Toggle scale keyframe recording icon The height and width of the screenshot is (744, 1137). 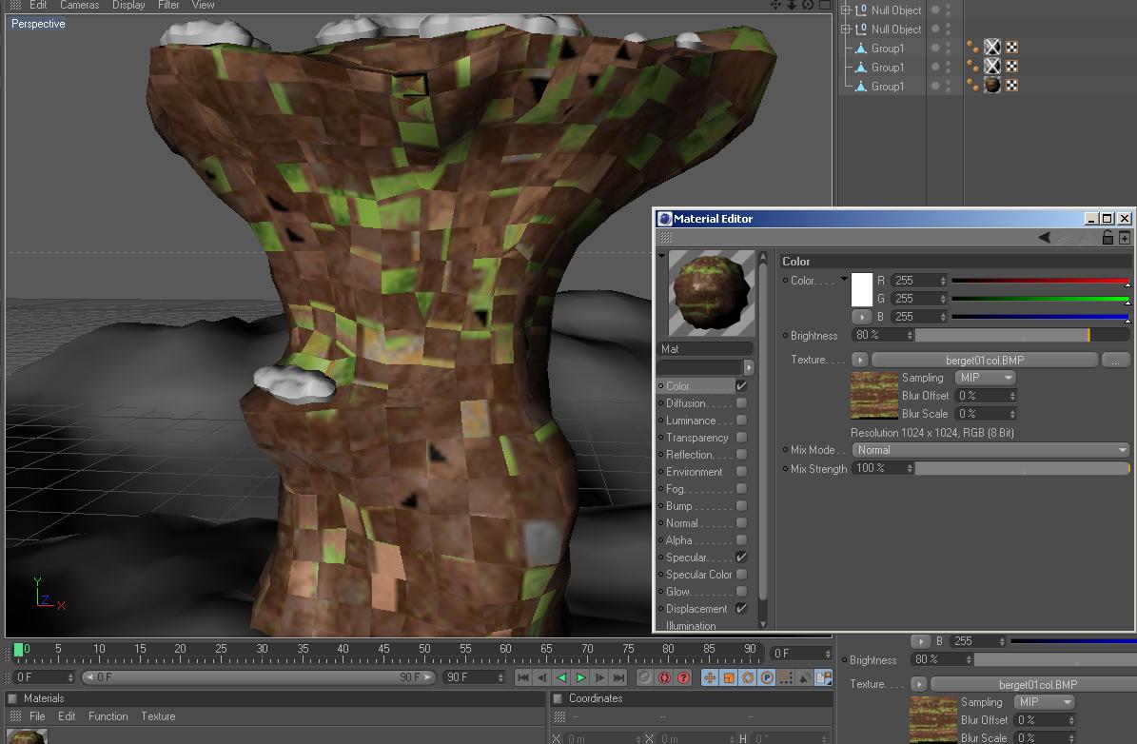pyautogui.click(x=729, y=677)
